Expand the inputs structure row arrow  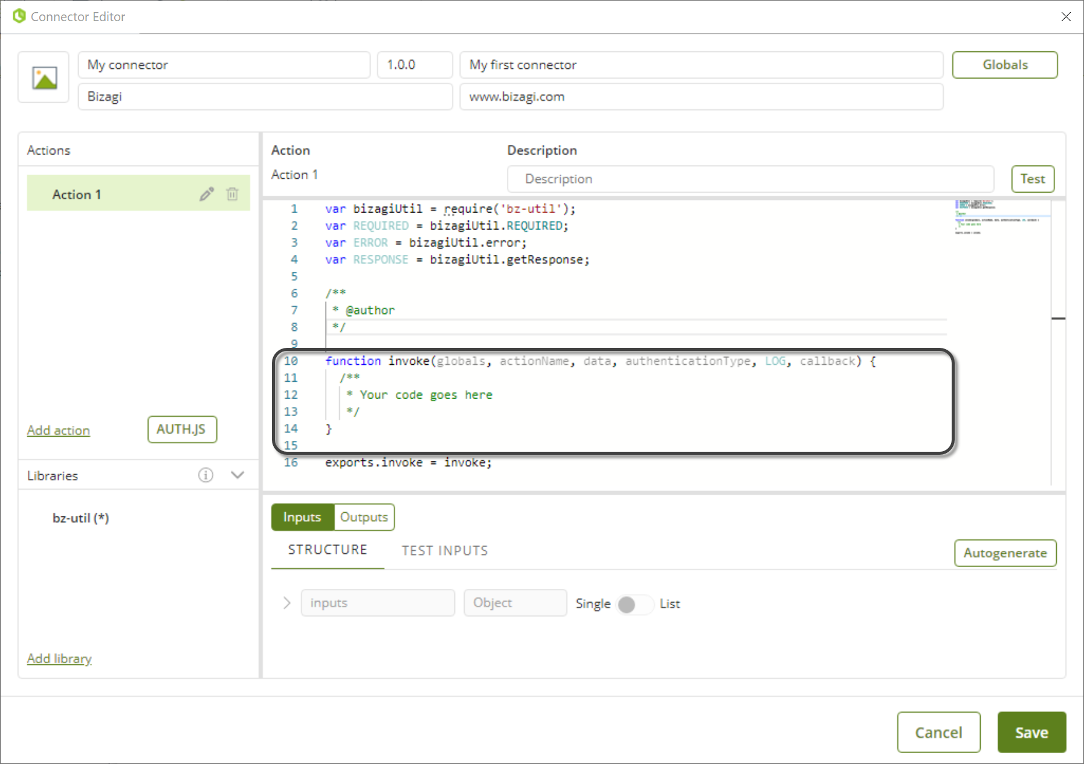tap(286, 603)
